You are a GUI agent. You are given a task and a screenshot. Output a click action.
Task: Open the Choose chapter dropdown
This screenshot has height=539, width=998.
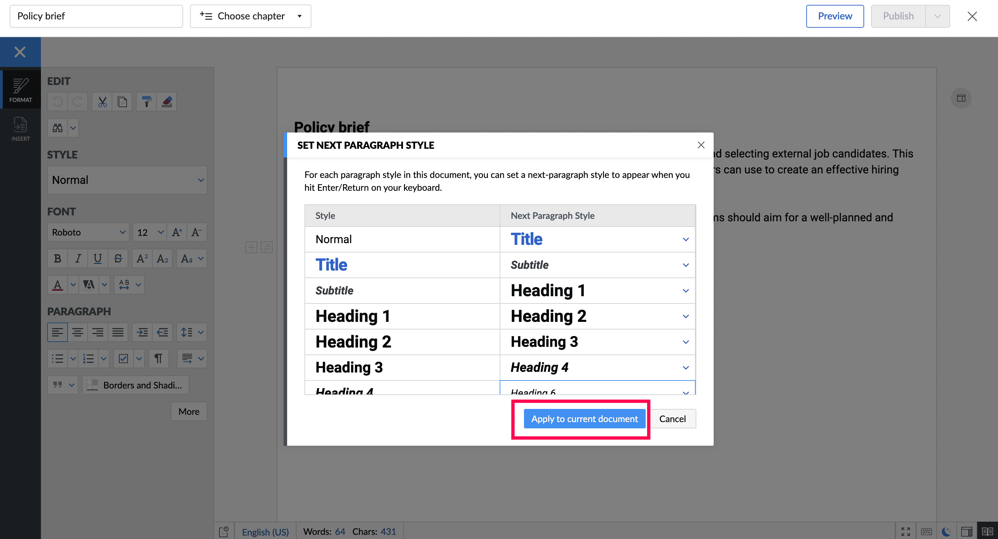tap(250, 16)
